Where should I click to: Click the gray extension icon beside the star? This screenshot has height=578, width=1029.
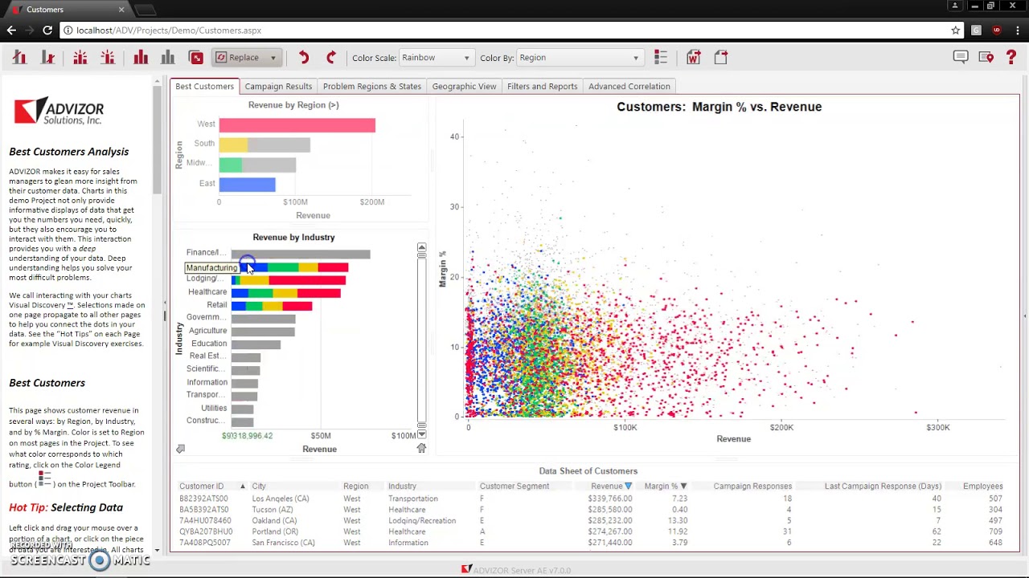coord(976,30)
